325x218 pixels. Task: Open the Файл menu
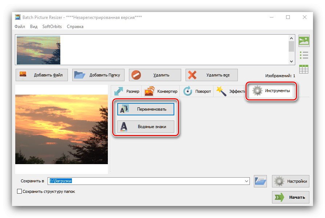20,27
